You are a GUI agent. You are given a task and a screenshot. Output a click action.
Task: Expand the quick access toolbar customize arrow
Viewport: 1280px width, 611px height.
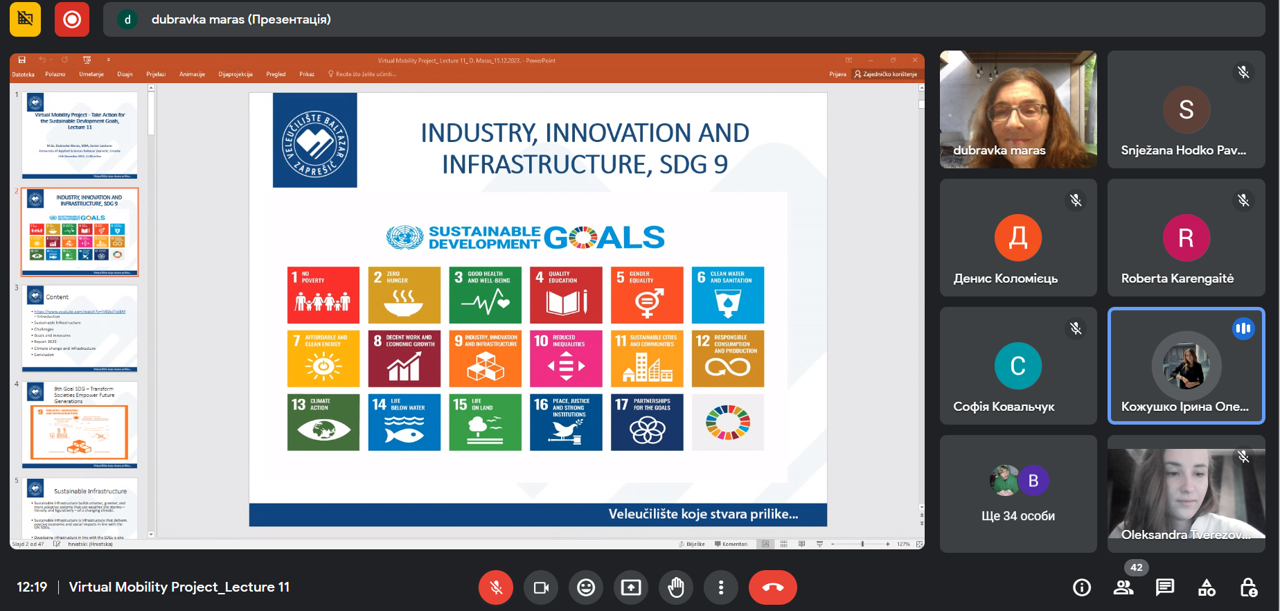pos(109,60)
